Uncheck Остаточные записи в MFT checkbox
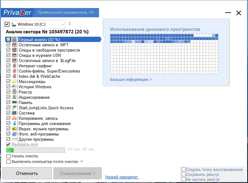This screenshot has height=183, width=248. pyautogui.click(x=8, y=45)
